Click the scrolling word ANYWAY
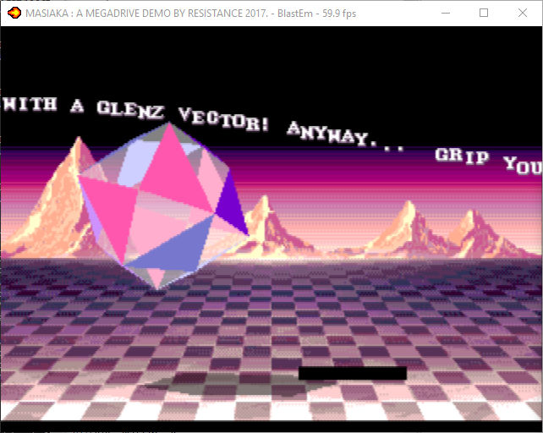Screen dimensions: 543x433 point(332,134)
